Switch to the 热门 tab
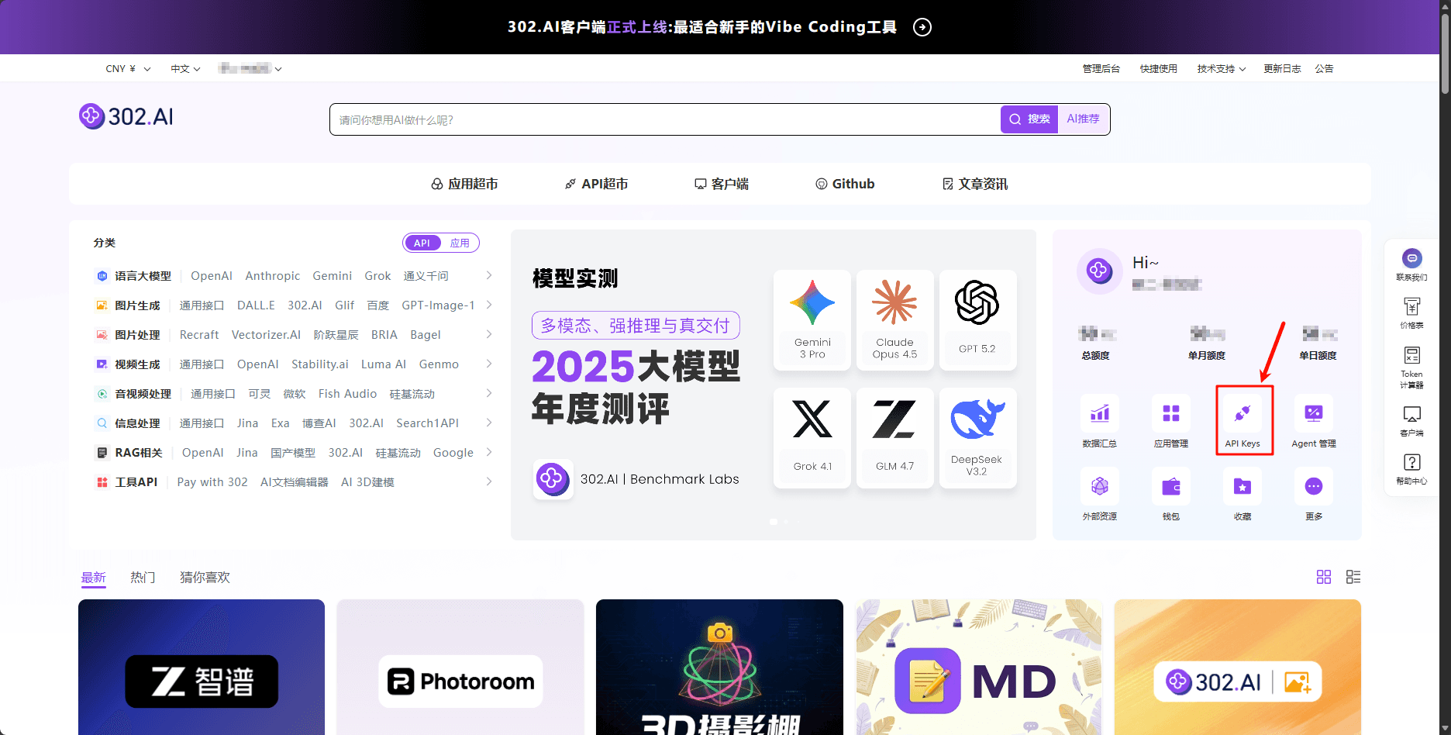Image resolution: width=1451 pixels, height=735 pixels. [x=143, y=578]
